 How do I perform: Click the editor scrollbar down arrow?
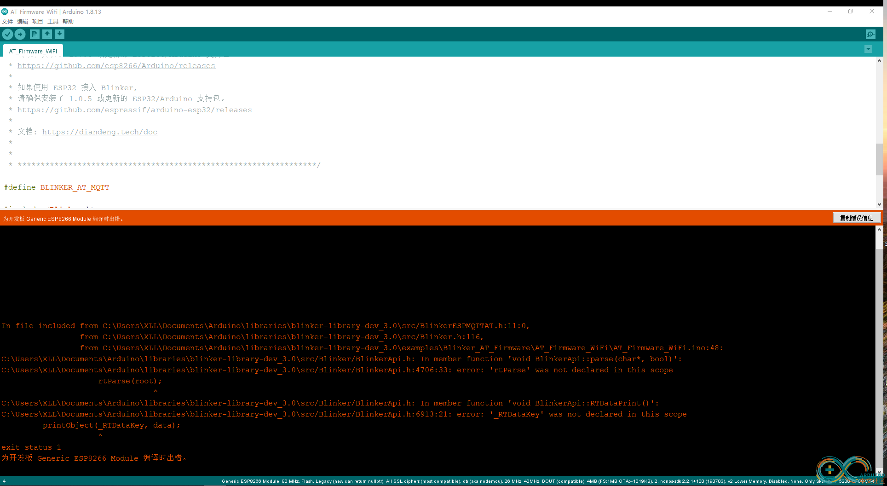pos(879,204)
